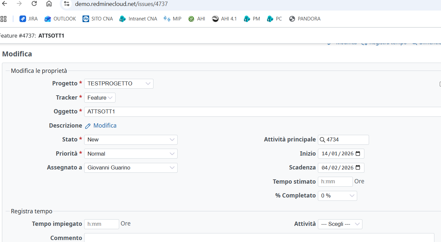Click the browser home icon
Viewport: 441px width, 242px height.
pos(49,4)
